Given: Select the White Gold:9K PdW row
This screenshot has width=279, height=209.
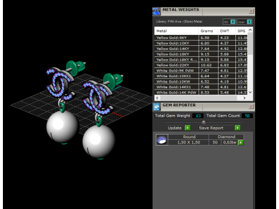Looking at the screenshot, I should click(x=201, y=70).
